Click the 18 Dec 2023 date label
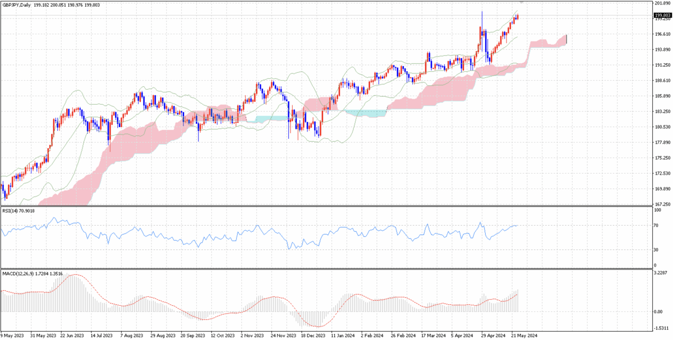The image size is (673, 340). [x=313, y=336]
